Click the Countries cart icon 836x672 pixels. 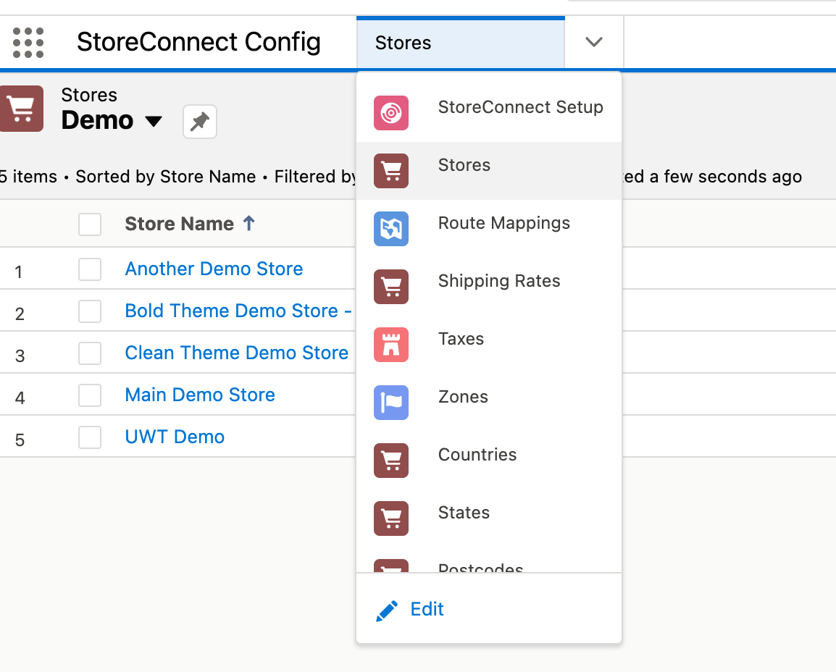coord(391,461)
